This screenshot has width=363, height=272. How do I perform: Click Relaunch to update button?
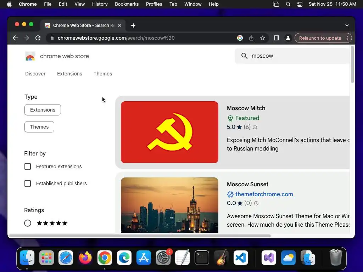tap(320, 38)
